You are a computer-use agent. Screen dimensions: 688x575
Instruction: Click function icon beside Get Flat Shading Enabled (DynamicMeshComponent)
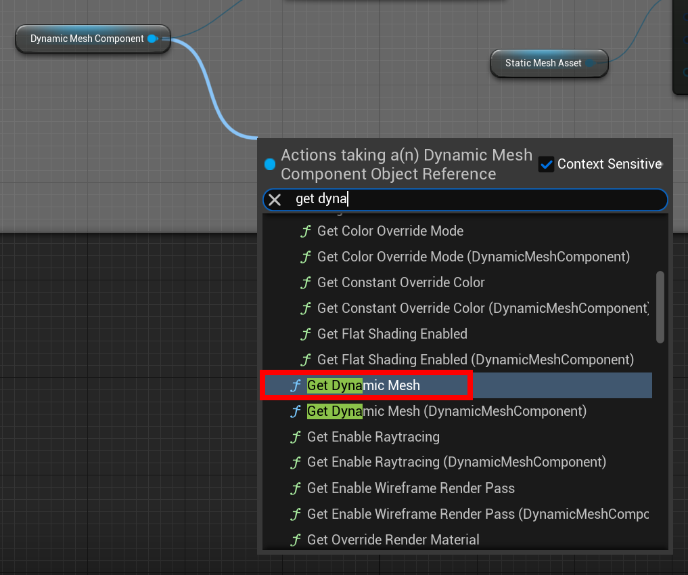click(306, 360)
